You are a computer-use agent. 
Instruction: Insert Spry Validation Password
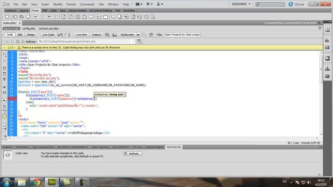point(139,17)
